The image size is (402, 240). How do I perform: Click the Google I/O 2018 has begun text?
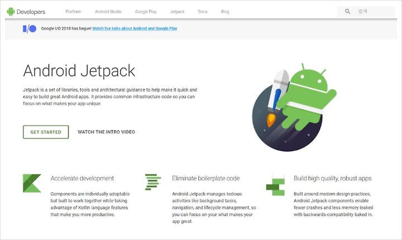point(66,28)
